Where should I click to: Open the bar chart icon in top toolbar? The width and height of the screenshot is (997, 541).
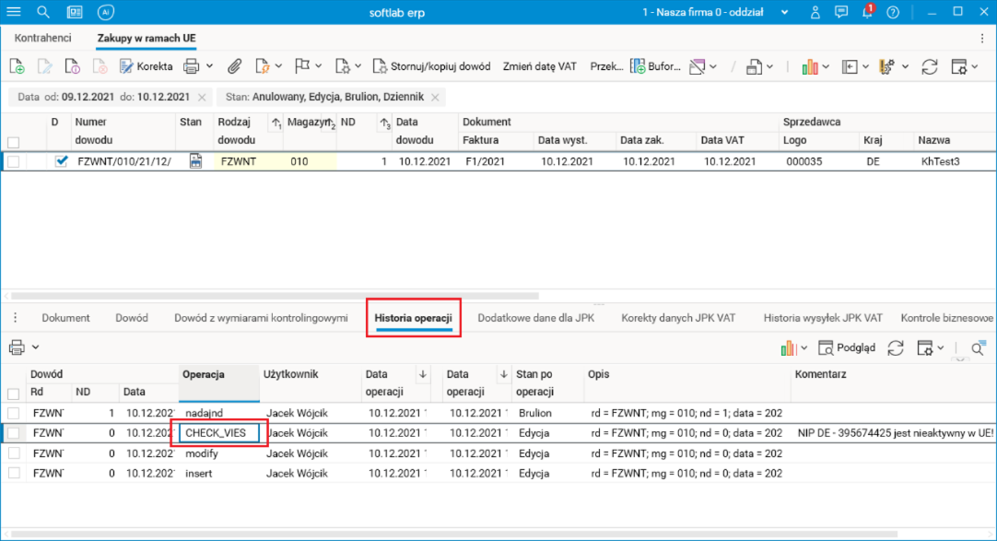pos(810,66)
